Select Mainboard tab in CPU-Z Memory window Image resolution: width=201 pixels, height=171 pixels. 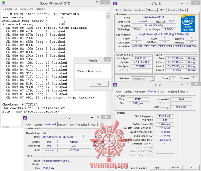click(140, 91)
